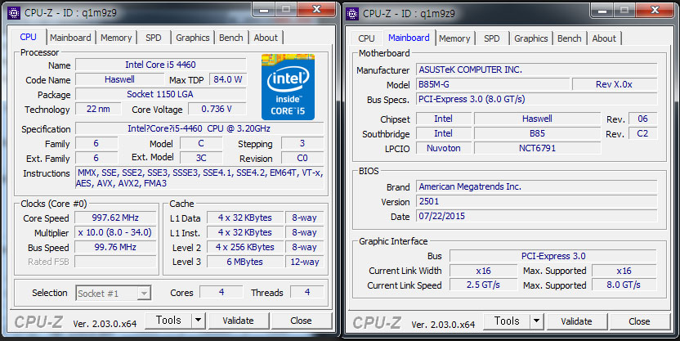Click the Level 2 cache value '4 x 256 KBytes'
The width and height of the screenshot is (680, 341).
[x=245, y=247]
